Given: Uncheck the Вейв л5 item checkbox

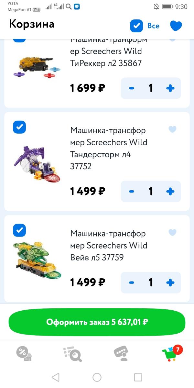Looking at the screenshot, I should coord(19,230).
